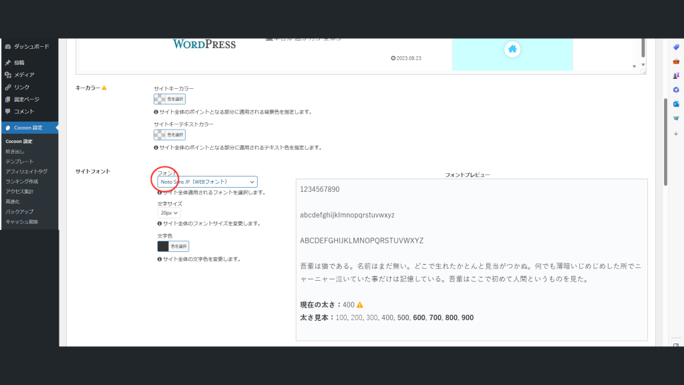Open the キャッシュ削除 submenu link
Viewport: 684px width, 385px height.
(22, 222)
